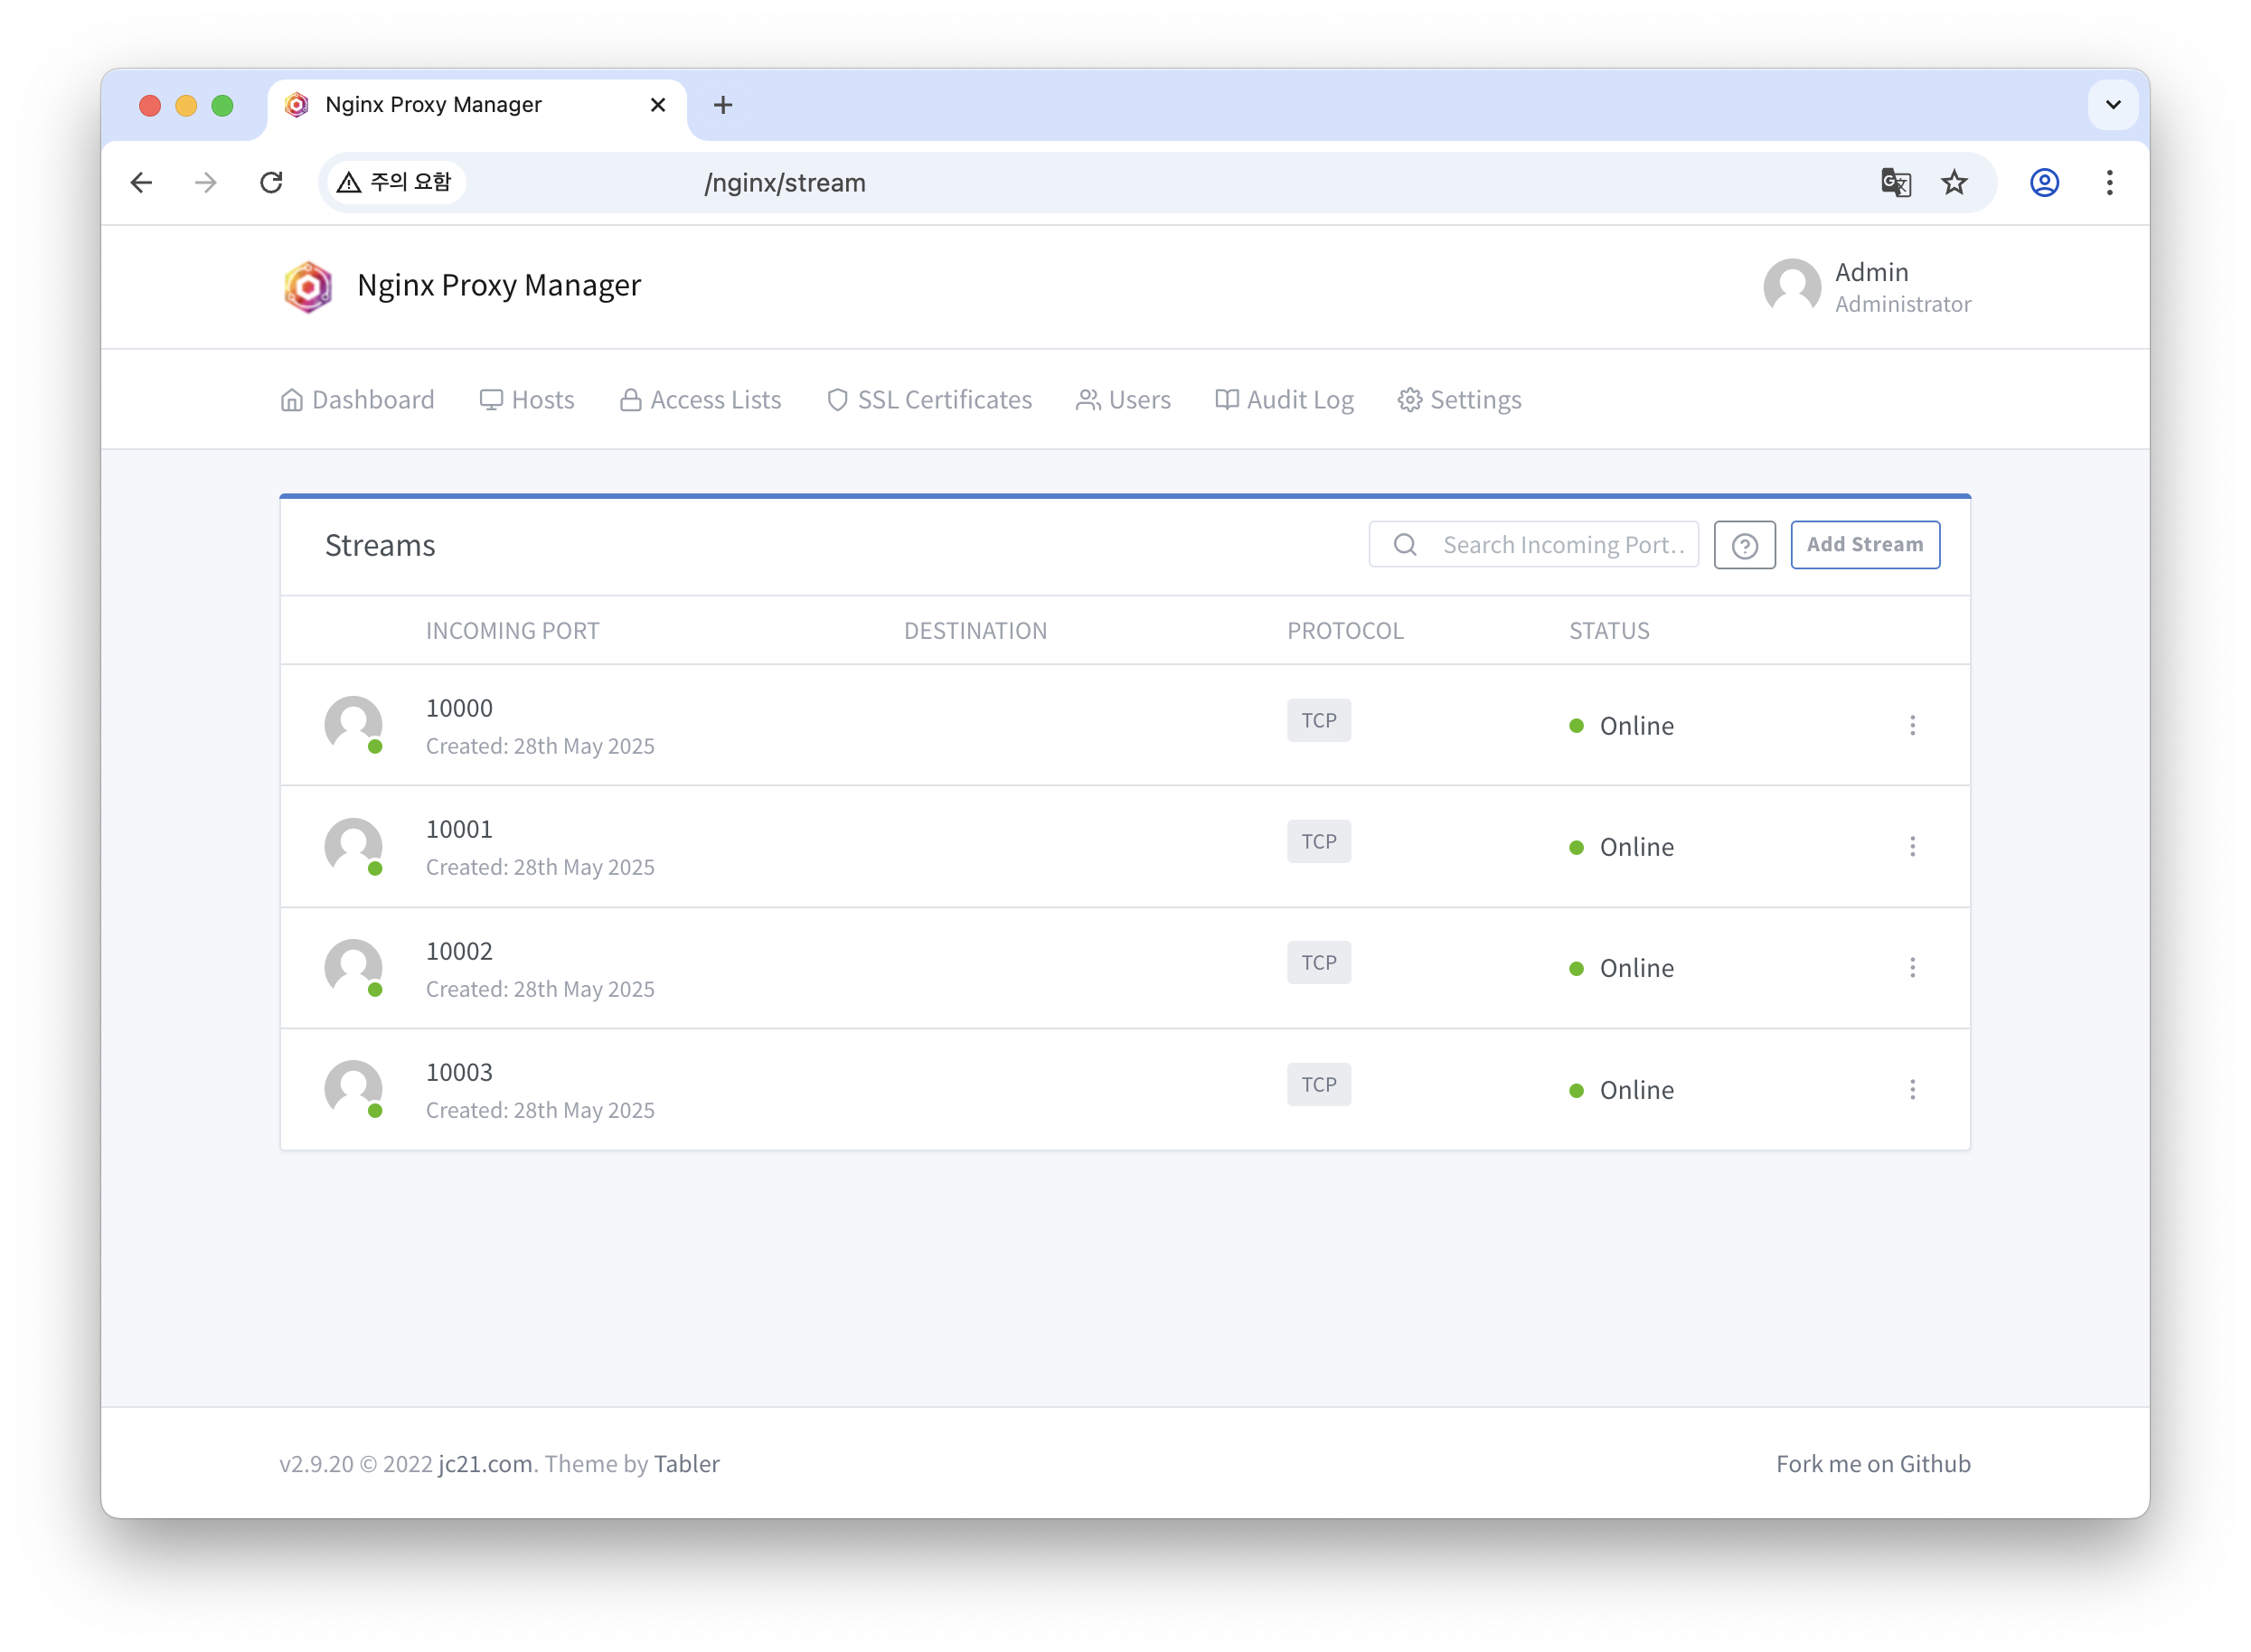Open the tab search dropdown arrow
Image resolution: width=2251 pixels, height=1652 pixels.
click(2112, 105)
